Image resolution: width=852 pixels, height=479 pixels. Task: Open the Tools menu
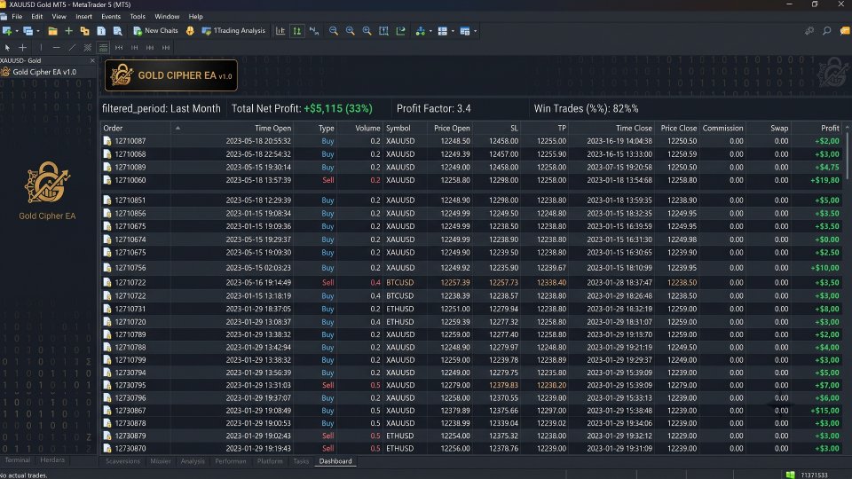pyautogui.click(x=138, y=16)
